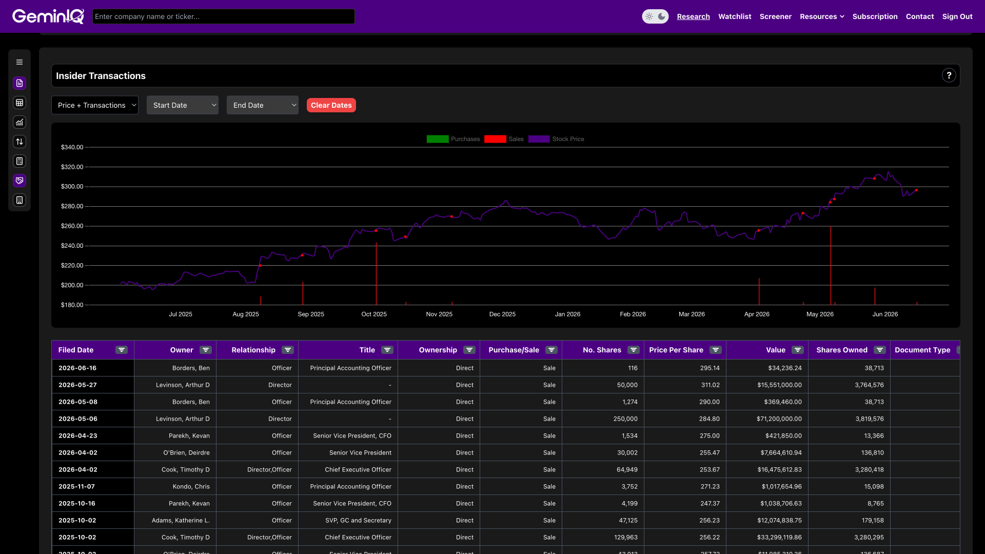Filter the Purchase/Sale column
The height and width of the screenshot is (554, 985).
pos(551,350)
